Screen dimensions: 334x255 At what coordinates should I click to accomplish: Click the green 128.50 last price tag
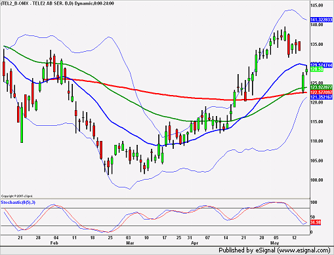[x=317, y=69]
